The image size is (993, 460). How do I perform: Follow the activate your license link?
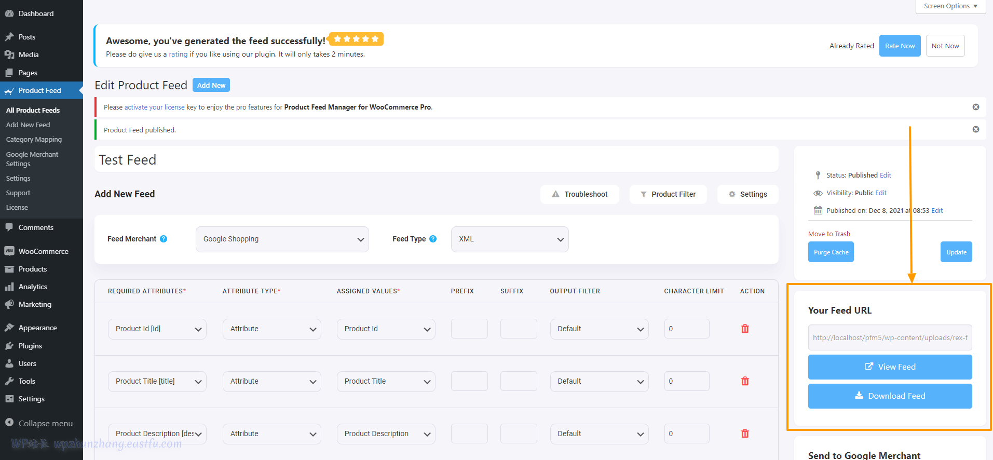154,107
